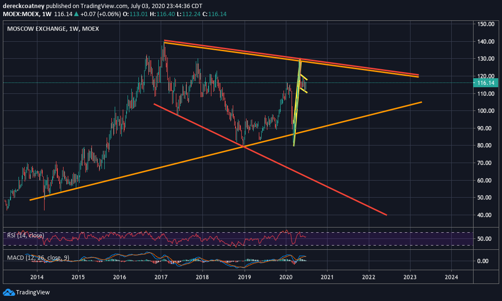This screenshot has width=502, height=301.
Task: Click the 40.00 price axis label
Action: click(x=484, y=215)
